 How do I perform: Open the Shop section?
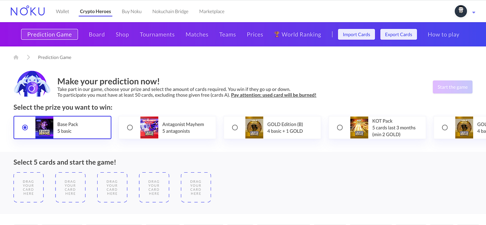(x=122, y=34)
